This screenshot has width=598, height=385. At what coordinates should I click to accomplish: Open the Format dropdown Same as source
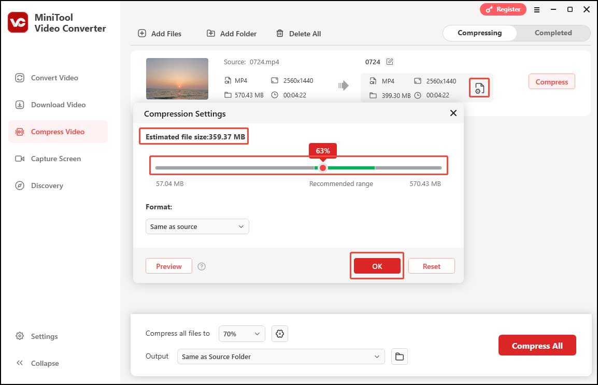(x=197, y=226)
